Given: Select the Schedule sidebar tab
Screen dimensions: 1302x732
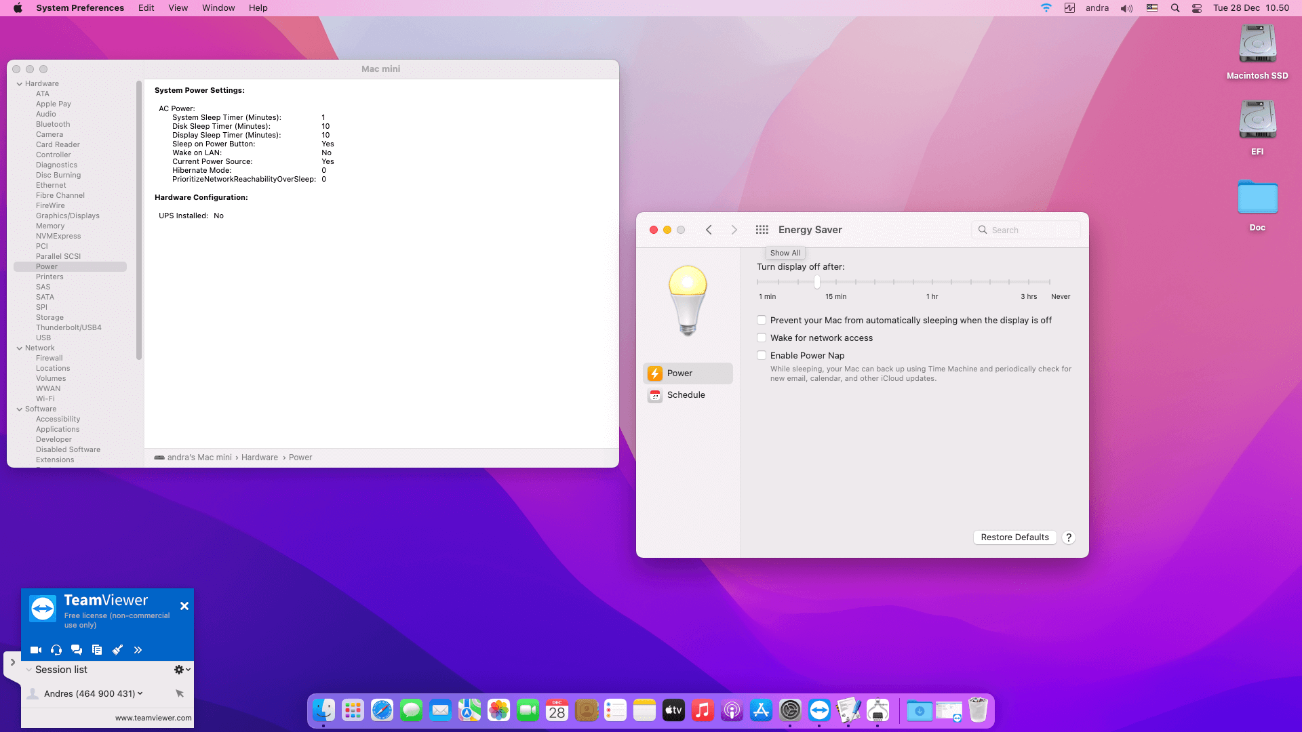Looking at the screenshot, I should pyautogui.click(x=686, y=395).
